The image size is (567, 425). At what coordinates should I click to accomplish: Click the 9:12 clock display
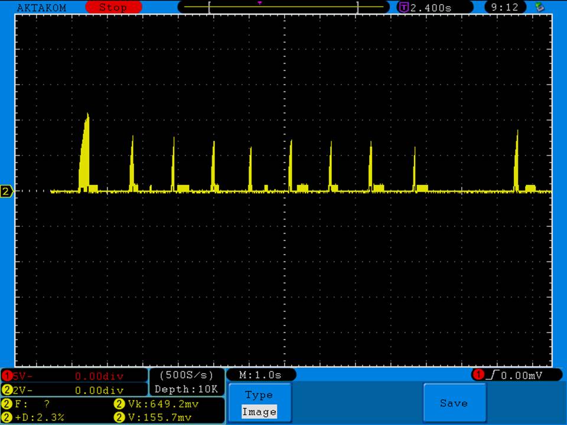click(x=504, y=8)
